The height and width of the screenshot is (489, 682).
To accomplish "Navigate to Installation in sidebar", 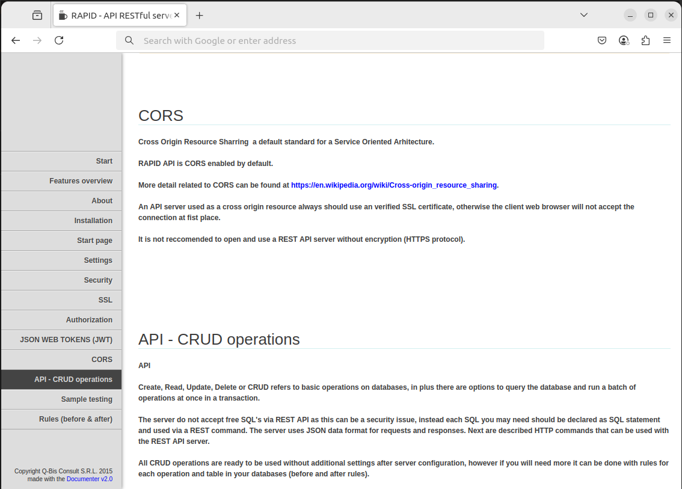I will (61, 221).
